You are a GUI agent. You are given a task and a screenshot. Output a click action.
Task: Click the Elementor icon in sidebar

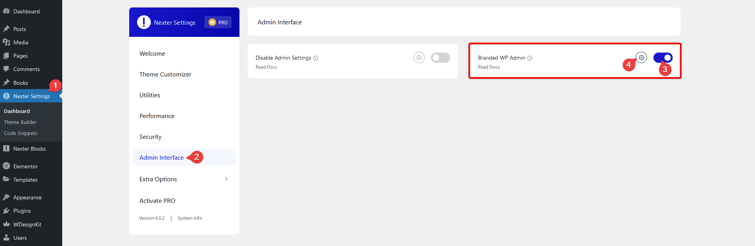6,166
